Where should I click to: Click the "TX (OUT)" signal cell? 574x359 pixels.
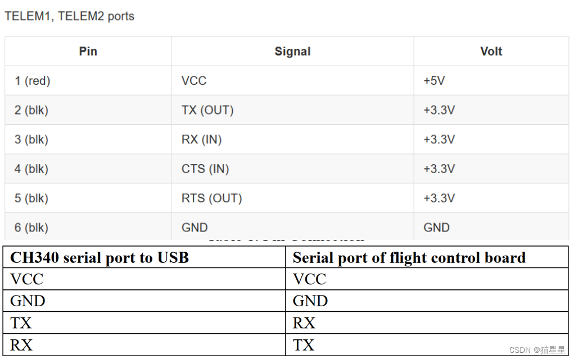click(x=207, y=110)
